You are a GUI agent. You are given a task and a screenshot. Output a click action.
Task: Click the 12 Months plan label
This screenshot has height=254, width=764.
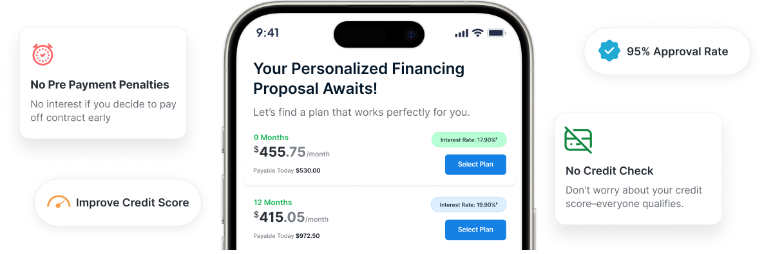273,203
